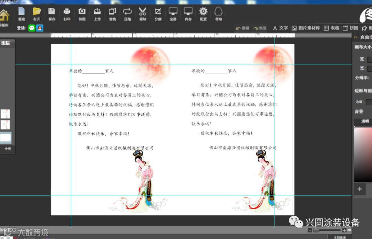Select the blank white layer thumbnail
Screen dimensions: 372x239
click(6, 137)
